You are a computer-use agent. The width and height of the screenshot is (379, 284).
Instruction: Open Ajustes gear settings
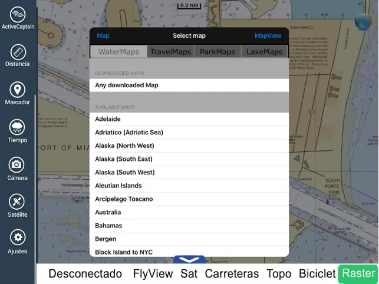(x=18, y=237)
